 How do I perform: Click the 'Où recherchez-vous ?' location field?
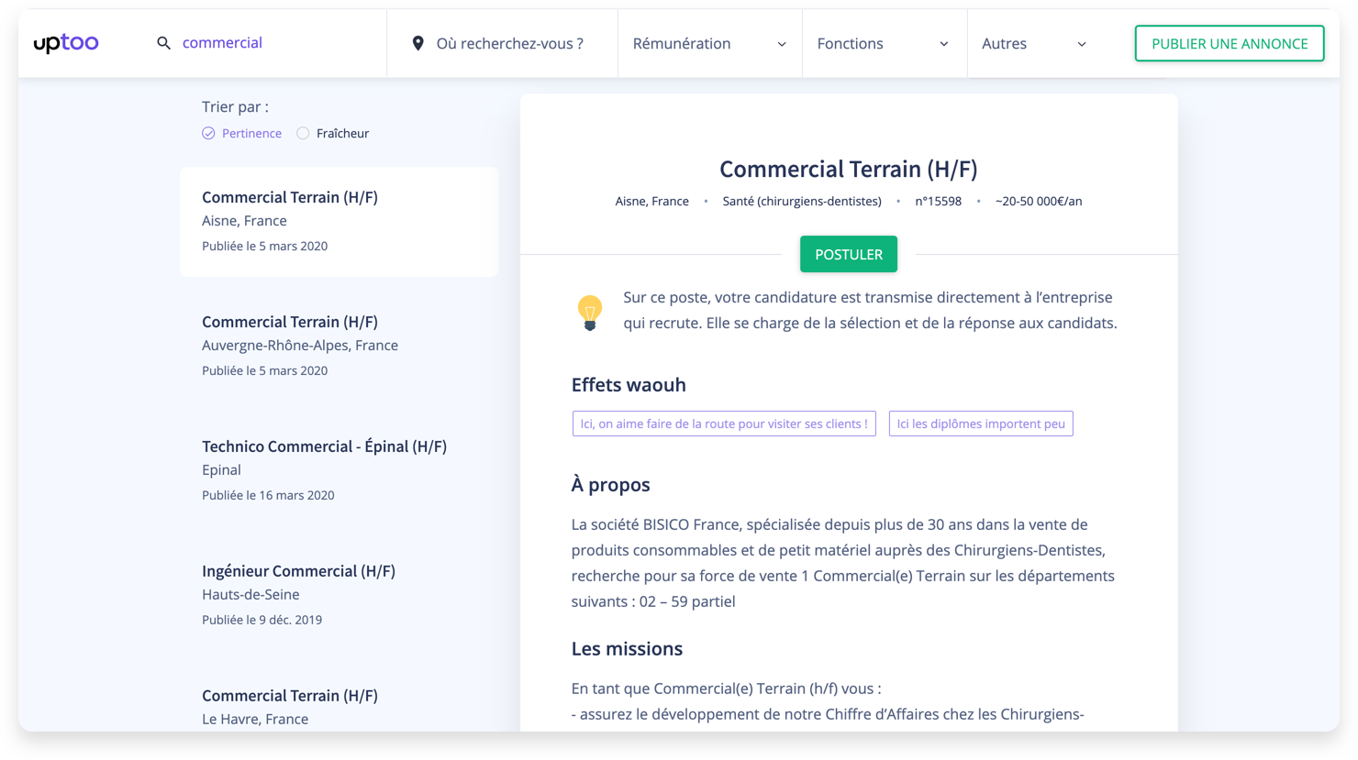tap(503, 43)
